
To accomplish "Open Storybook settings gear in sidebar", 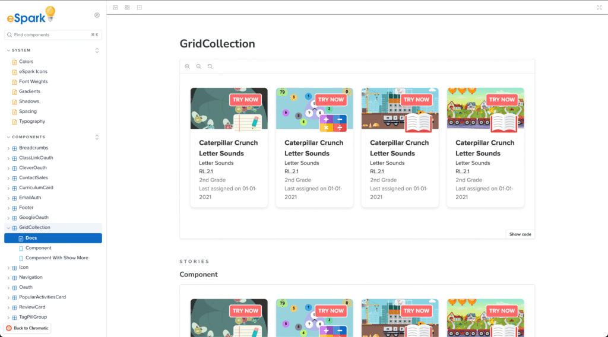I will (97, 15).
